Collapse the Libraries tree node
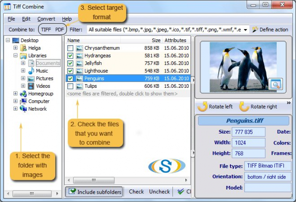 (x=15, y=56)
